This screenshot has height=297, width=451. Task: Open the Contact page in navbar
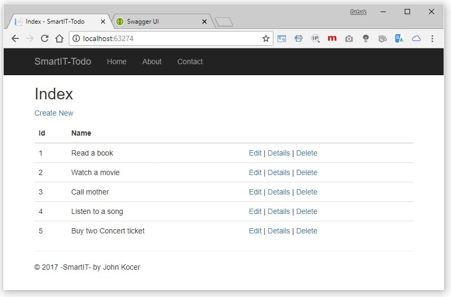point(190,62)
